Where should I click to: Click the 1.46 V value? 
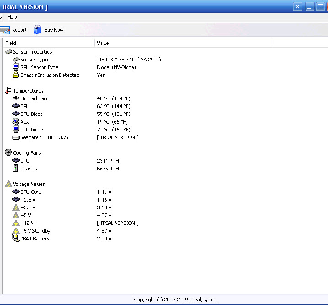coord(104,200)
